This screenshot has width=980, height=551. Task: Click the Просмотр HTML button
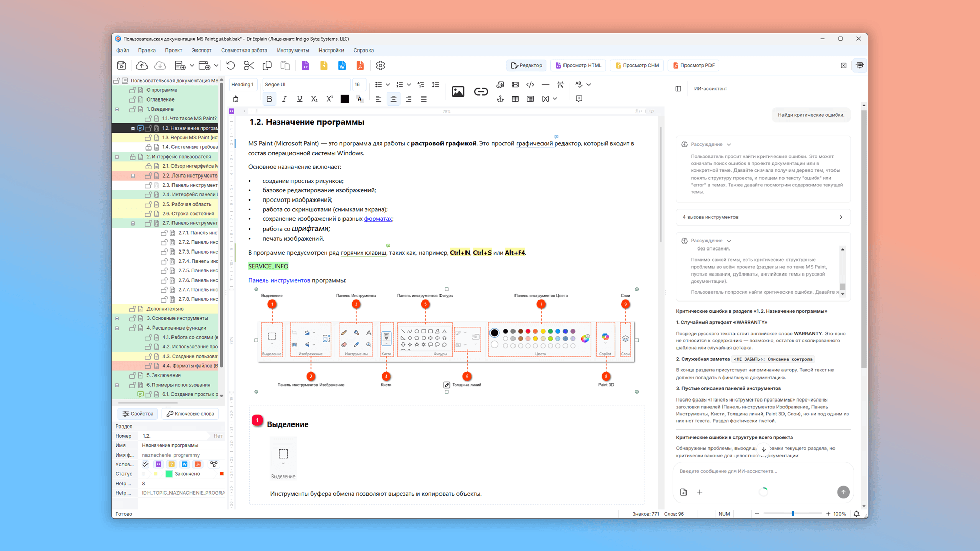click(578, 65)
